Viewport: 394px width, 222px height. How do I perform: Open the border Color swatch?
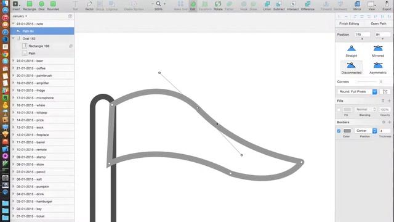347,131
